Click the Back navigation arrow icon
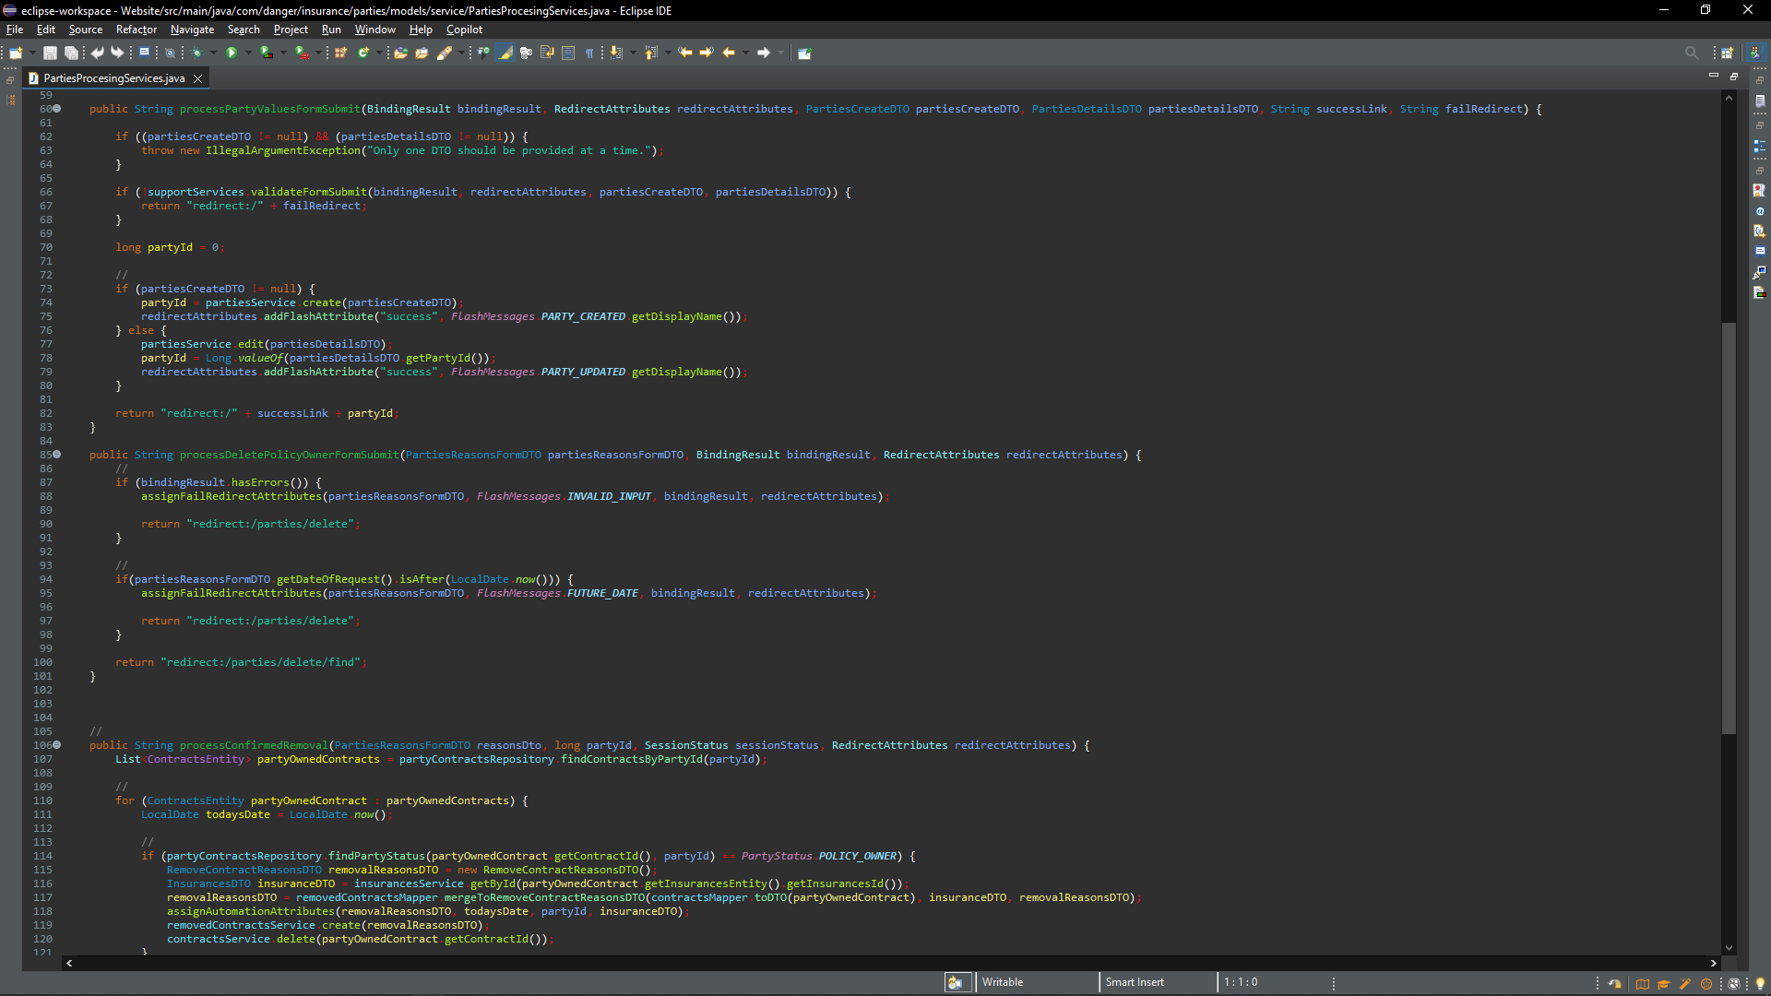This screenshot has width=1771, height=996. click(729, 53)
